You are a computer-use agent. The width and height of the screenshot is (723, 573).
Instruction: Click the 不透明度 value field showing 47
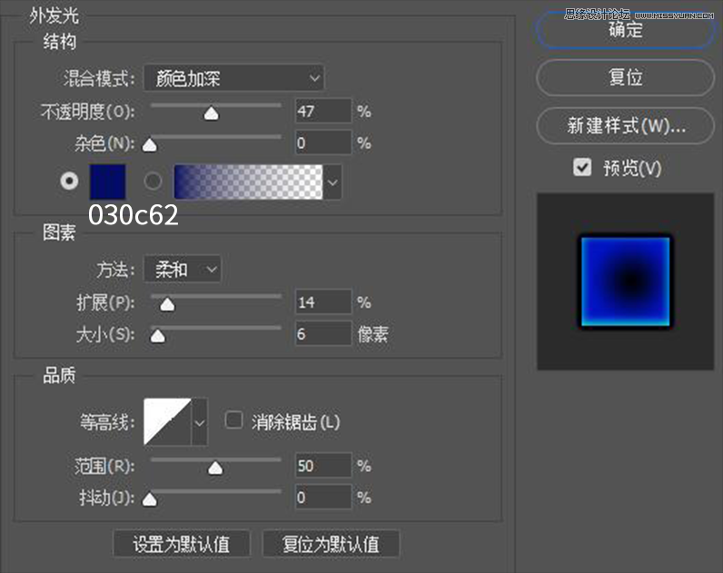(323, 111)
